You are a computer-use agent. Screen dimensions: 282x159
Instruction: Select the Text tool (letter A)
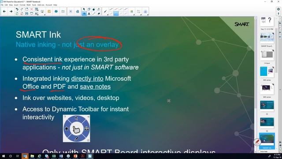pyautogui.click(x=89, y=14)
